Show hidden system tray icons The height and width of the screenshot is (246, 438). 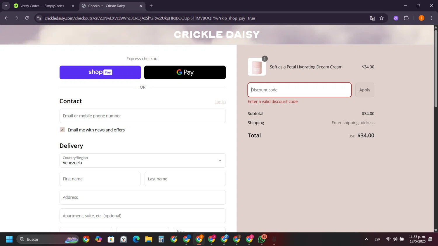coord(366,239)
